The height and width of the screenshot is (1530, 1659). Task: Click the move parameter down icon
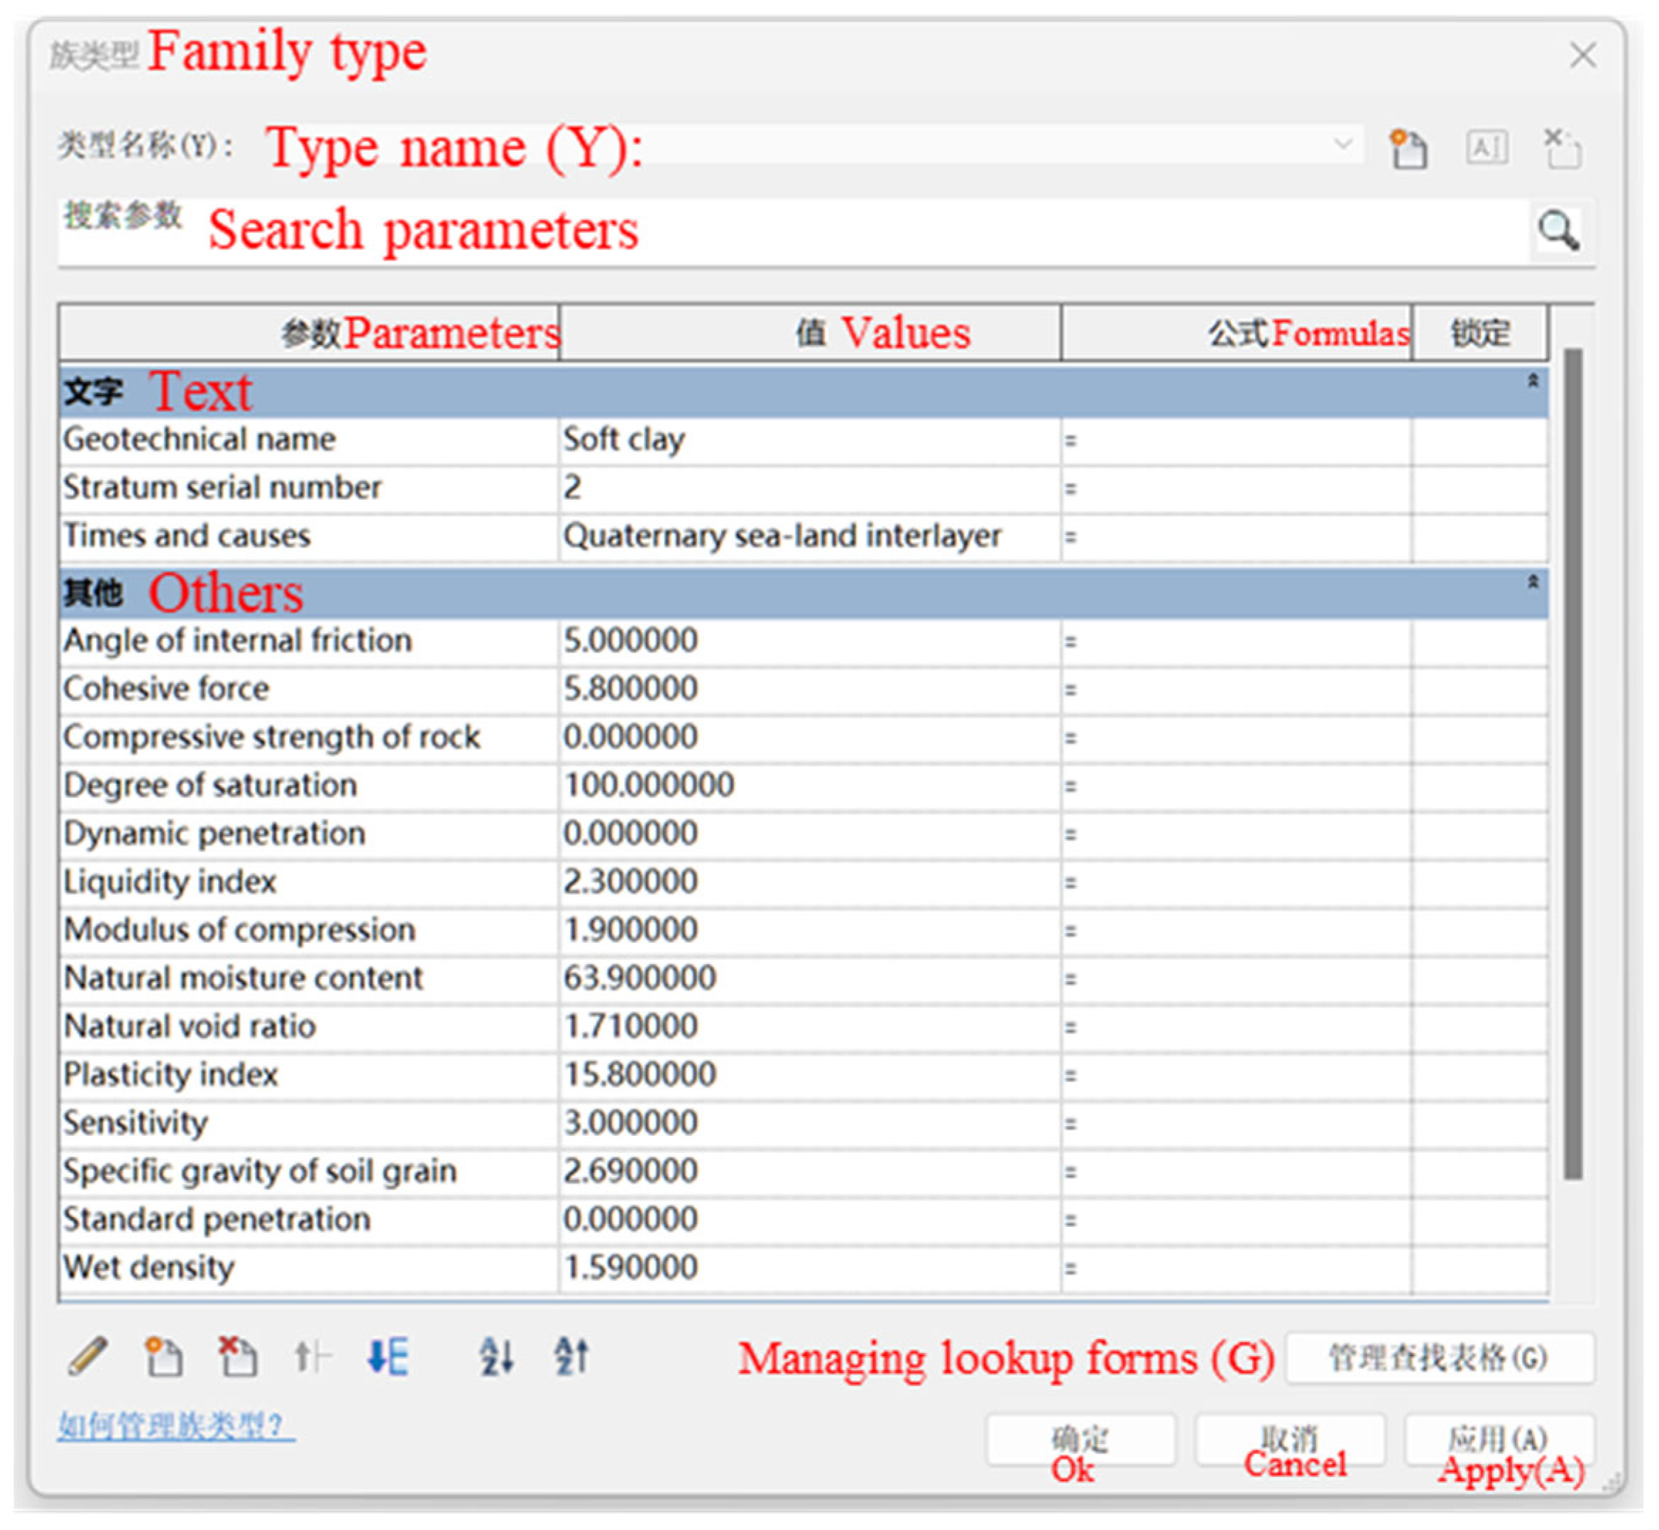point(388,1356)
